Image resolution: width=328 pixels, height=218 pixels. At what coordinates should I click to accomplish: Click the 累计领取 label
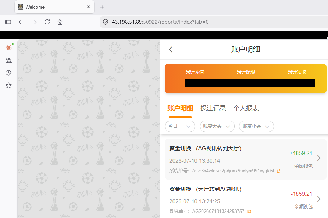coord(297,72)
